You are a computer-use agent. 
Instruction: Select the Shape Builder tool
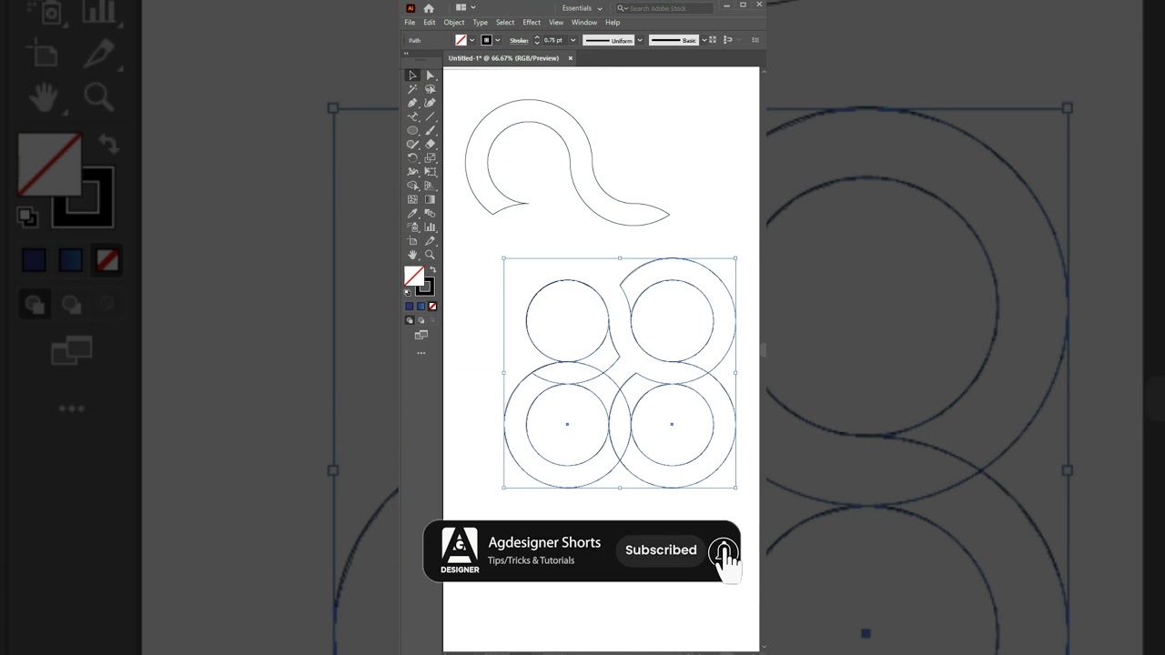click(x=412, y=186)
